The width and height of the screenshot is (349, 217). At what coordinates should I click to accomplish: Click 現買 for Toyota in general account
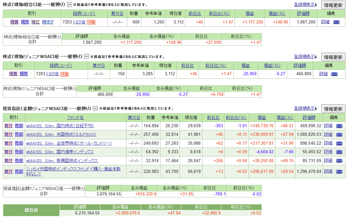click(14, 22)
